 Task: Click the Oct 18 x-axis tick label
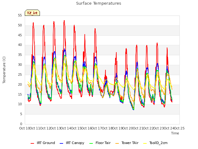pyautogui.click(x=107, y=128)
